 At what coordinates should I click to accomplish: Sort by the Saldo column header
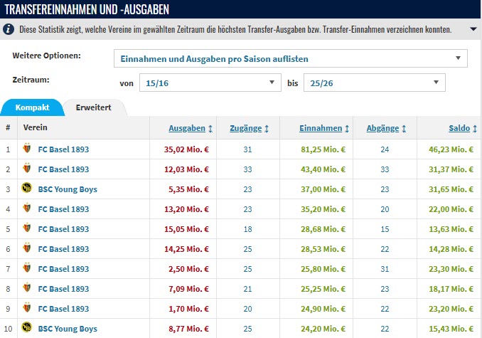coord(462,129)
